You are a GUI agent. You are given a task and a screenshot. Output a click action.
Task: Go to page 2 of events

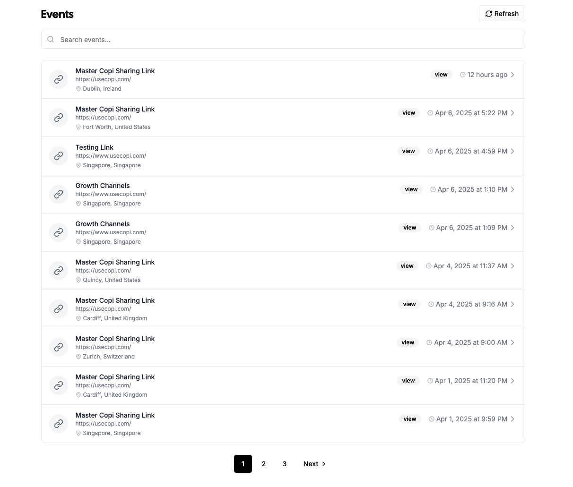(264, 464)
